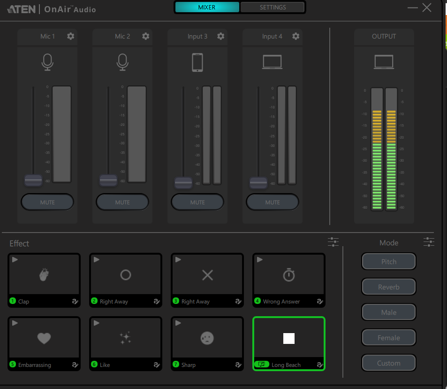Click the X icon on pad 3
447x389 pixels.
207,275
